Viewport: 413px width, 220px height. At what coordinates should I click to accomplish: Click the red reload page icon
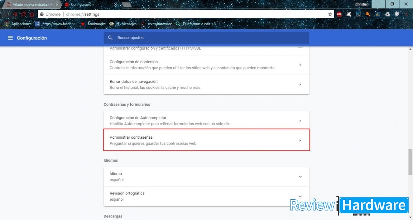pos(23,14)
